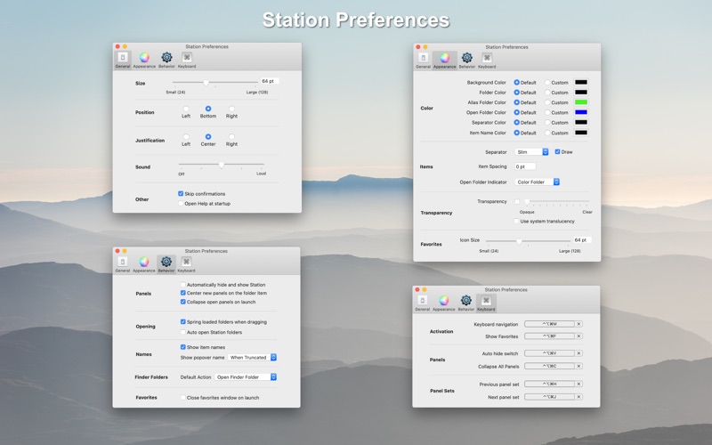Viewport: 712px width, 445px height.
Task: Clear the Previous panel set shortcut with its X
Action: tap(579, 384)
